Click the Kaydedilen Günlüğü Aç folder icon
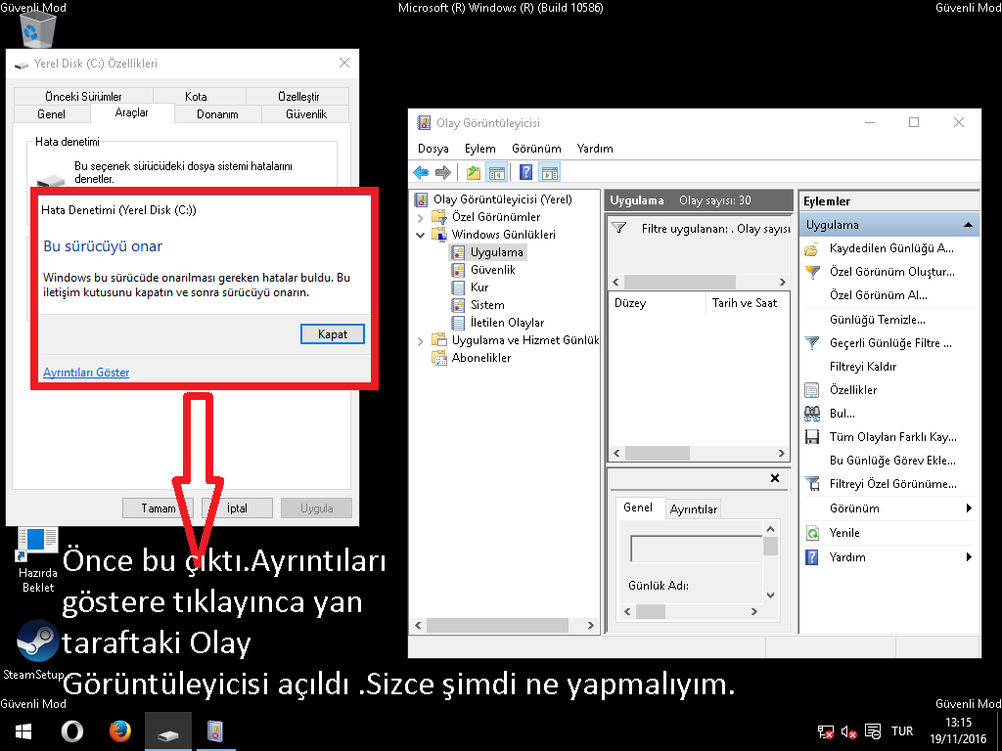This screenshot has width=1002, height=751. pos(811,248)
